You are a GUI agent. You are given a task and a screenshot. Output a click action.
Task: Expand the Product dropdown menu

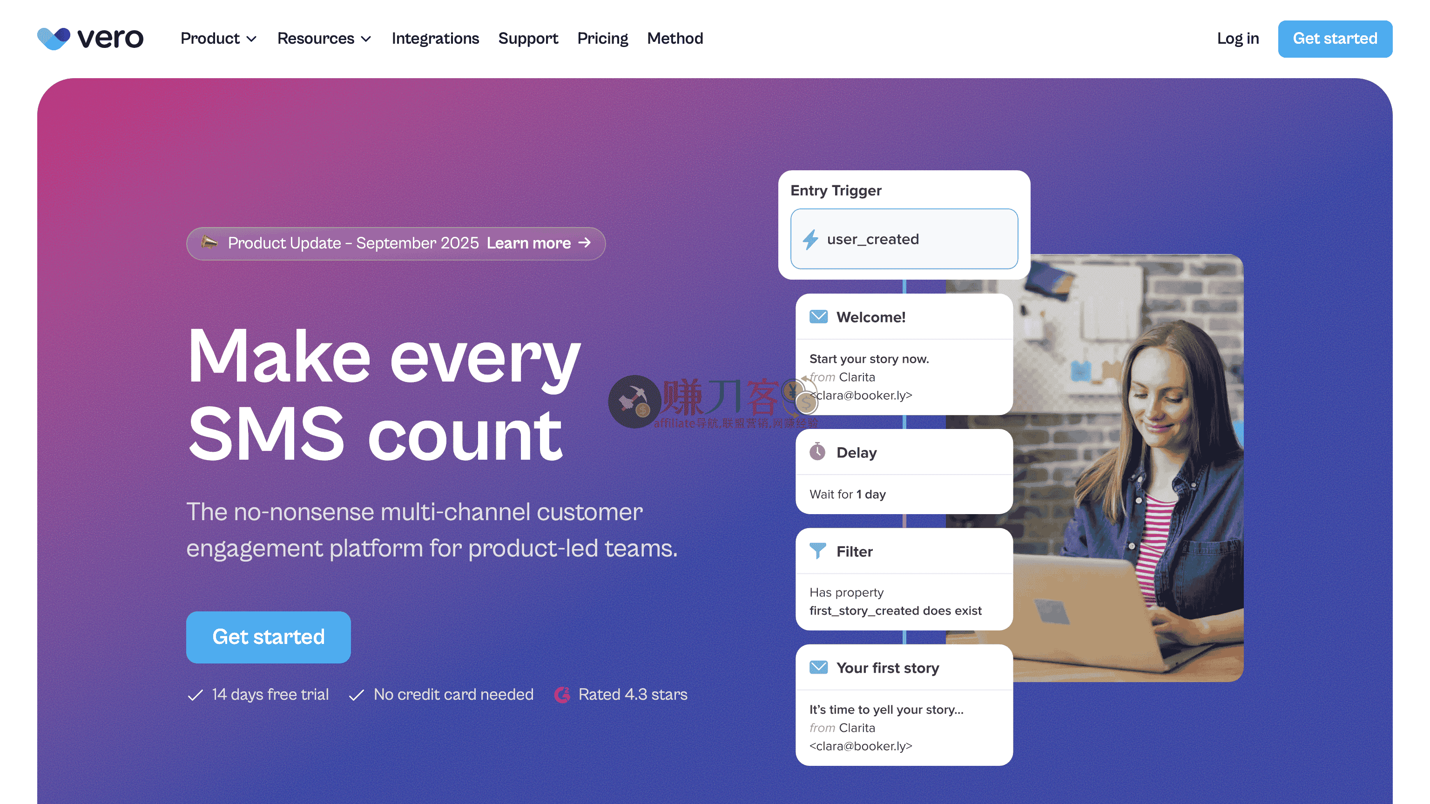pyautogui.click(x=219, y=38)
